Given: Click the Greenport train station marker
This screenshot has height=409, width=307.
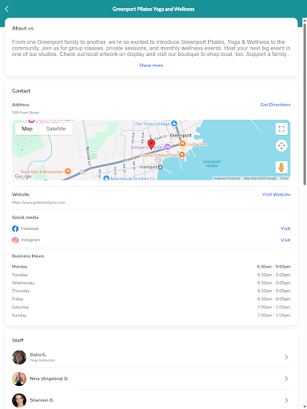Looking at the screenshot, I should (x=161, y=167).
